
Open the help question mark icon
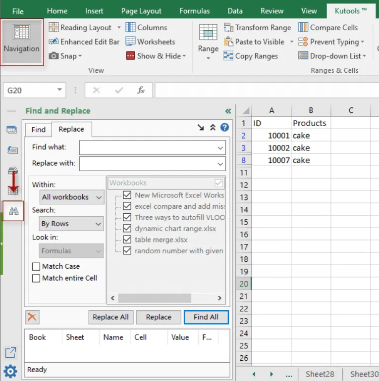(224, 127)
